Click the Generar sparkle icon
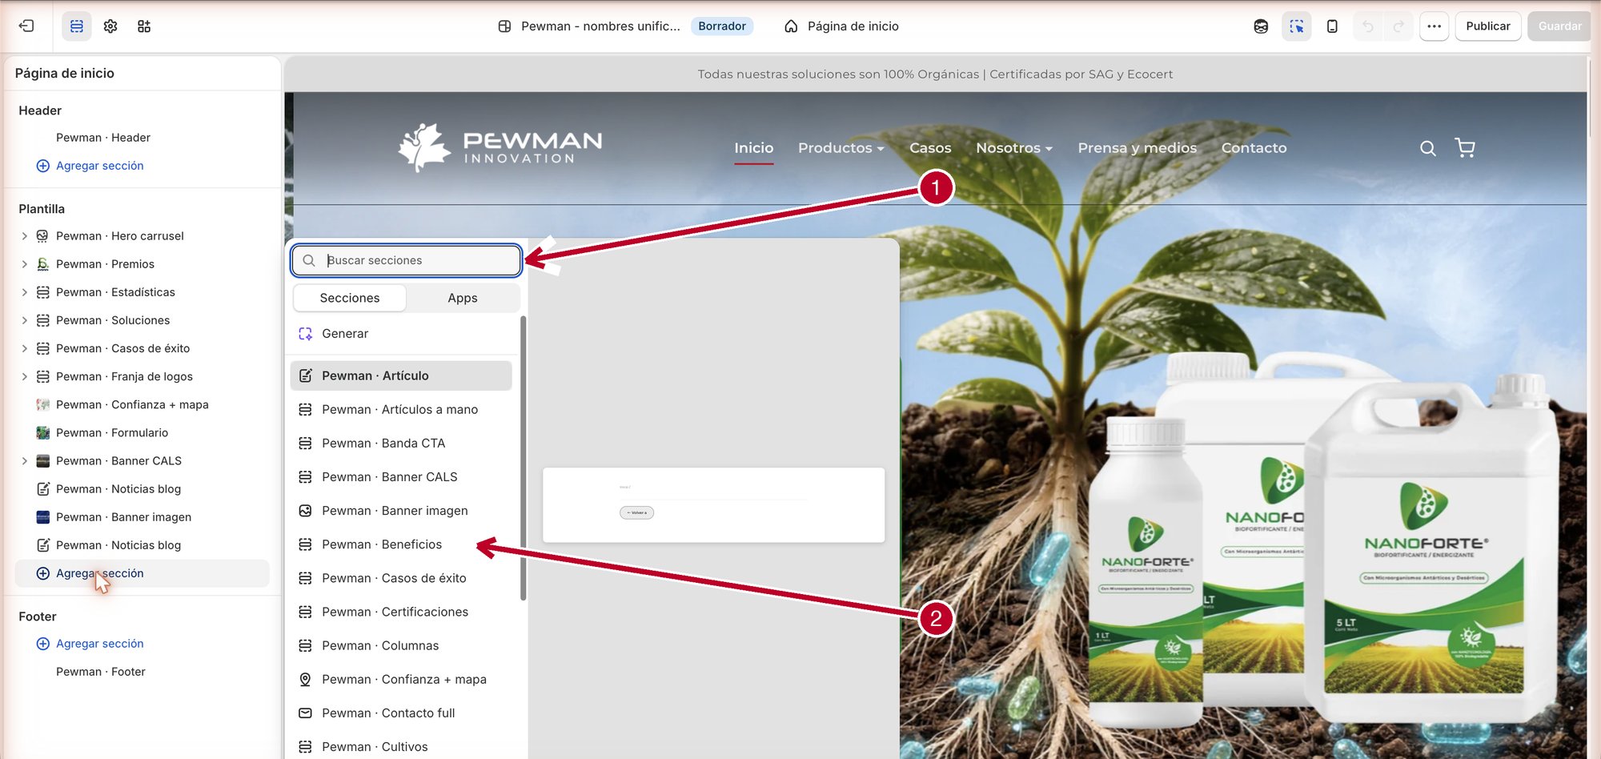This screenshot has height=759, width=1601. (305, 334)
